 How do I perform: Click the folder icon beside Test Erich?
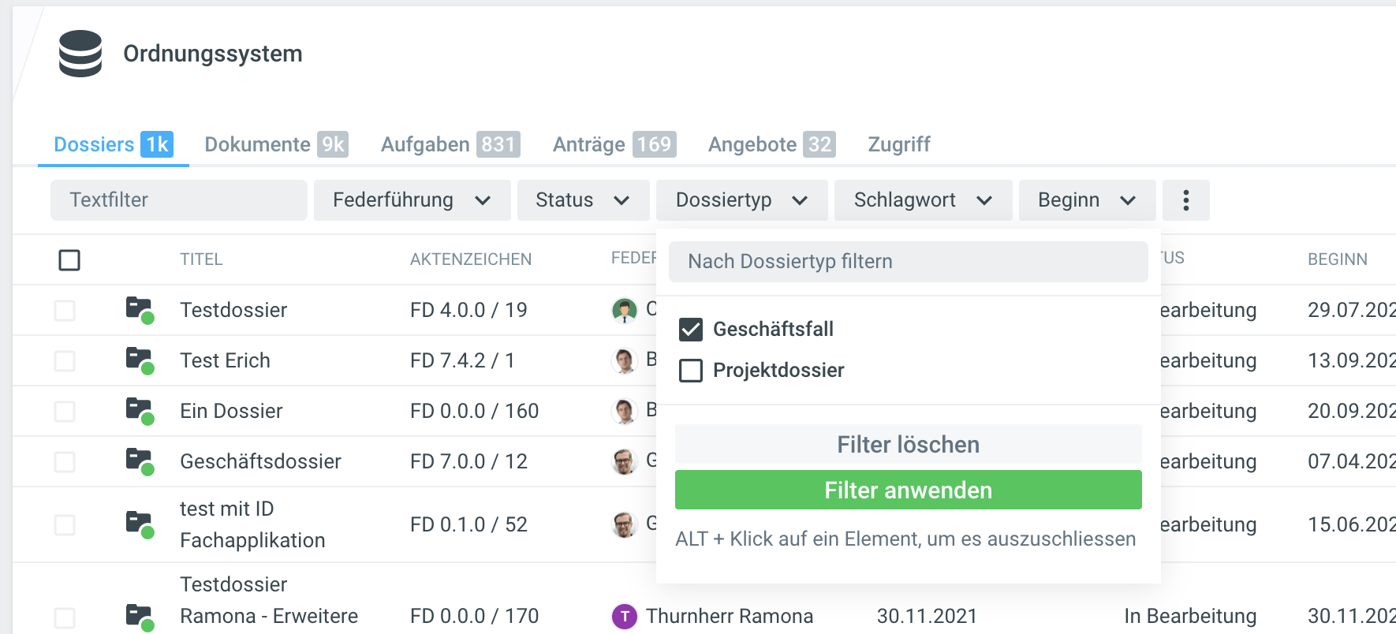[x=139, y=360]
